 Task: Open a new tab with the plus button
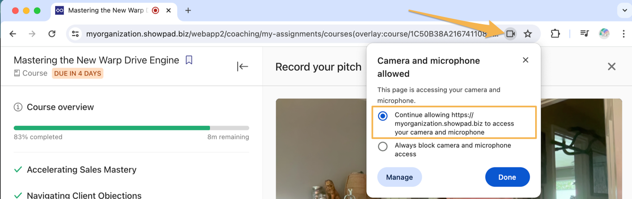188,10
